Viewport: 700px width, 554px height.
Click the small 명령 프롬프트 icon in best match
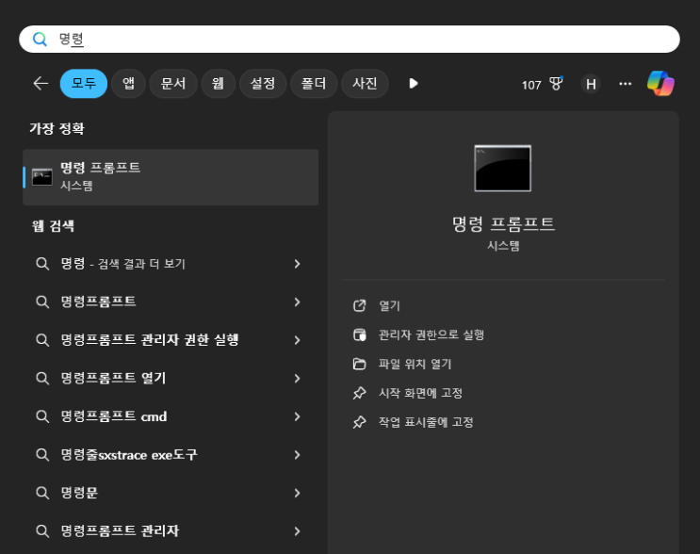[42, 177]
